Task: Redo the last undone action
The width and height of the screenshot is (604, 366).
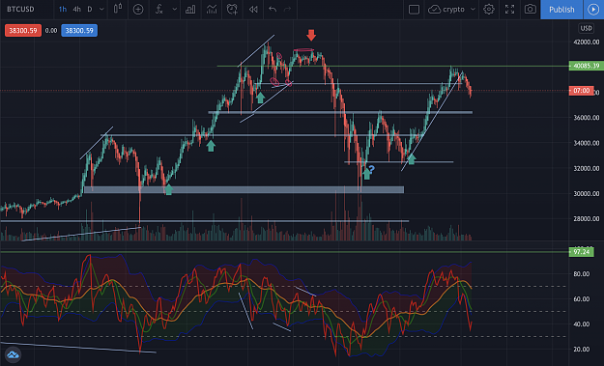Action: coord(287,10)
